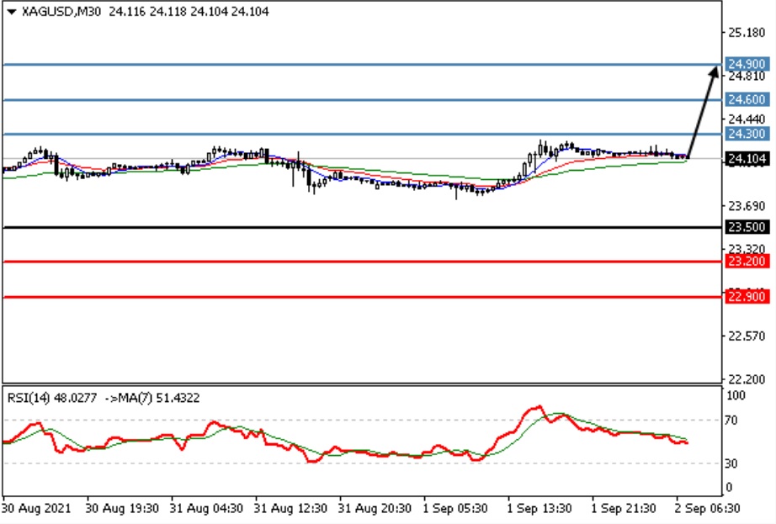Click the 31 Aug 04:30 time label
Viewport: 776px width, 524px height.
pyautogui.click(x=206, y=508)
